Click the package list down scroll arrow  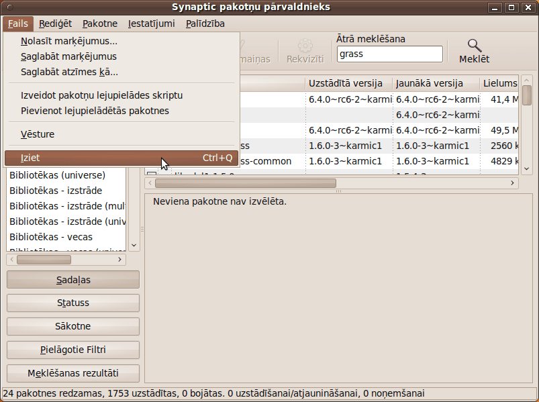pyautogui.click(x=527, y=168)
